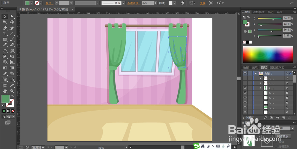Enable the 反相蒙版 invert mask checkbox

tap(276, 146)
